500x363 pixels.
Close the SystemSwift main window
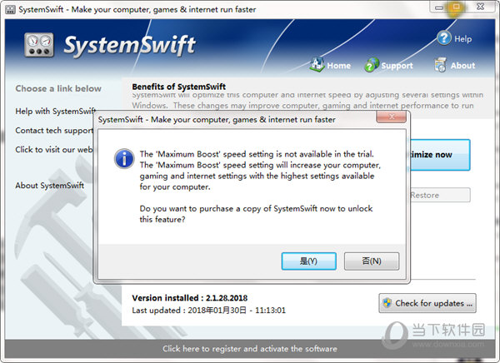point(480,7)
